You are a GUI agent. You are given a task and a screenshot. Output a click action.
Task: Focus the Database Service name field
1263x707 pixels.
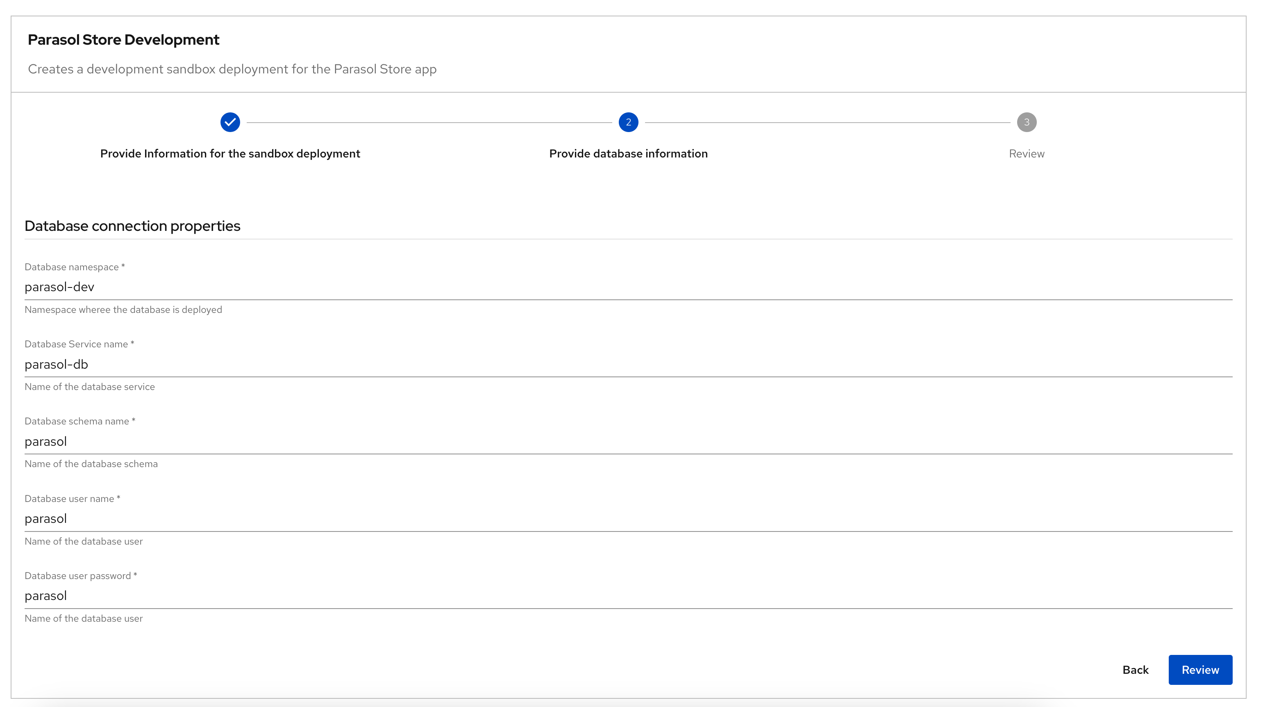click(x=628, y=364)
